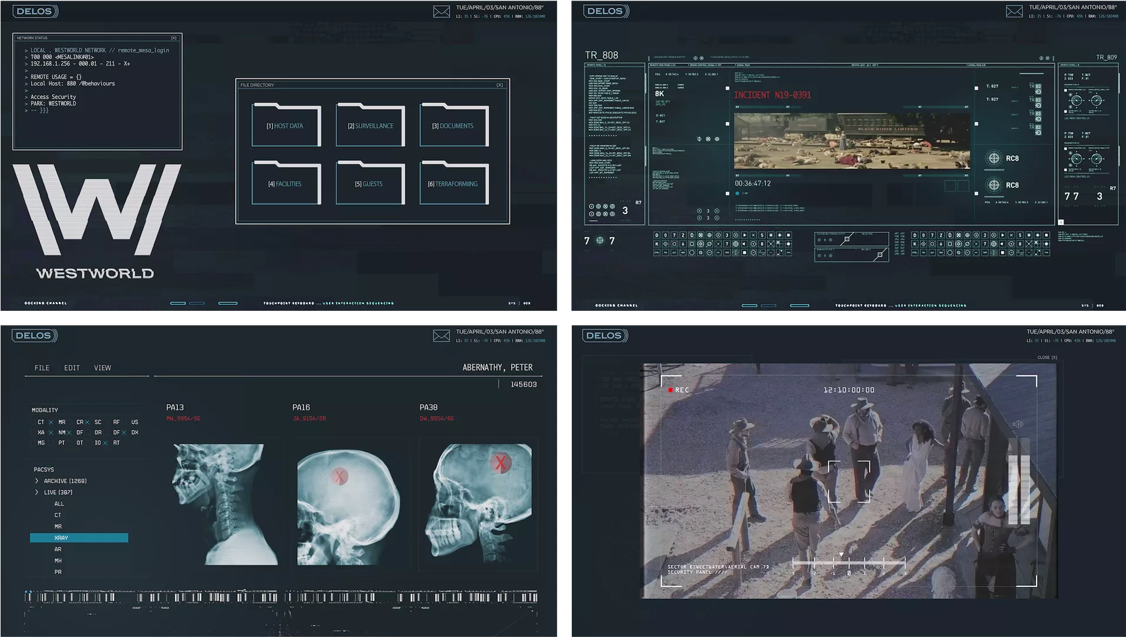Click the speaker icon on the camera feed
Image resolution: width=1126 pixels, height=637 pixels.
[1017, 424]
